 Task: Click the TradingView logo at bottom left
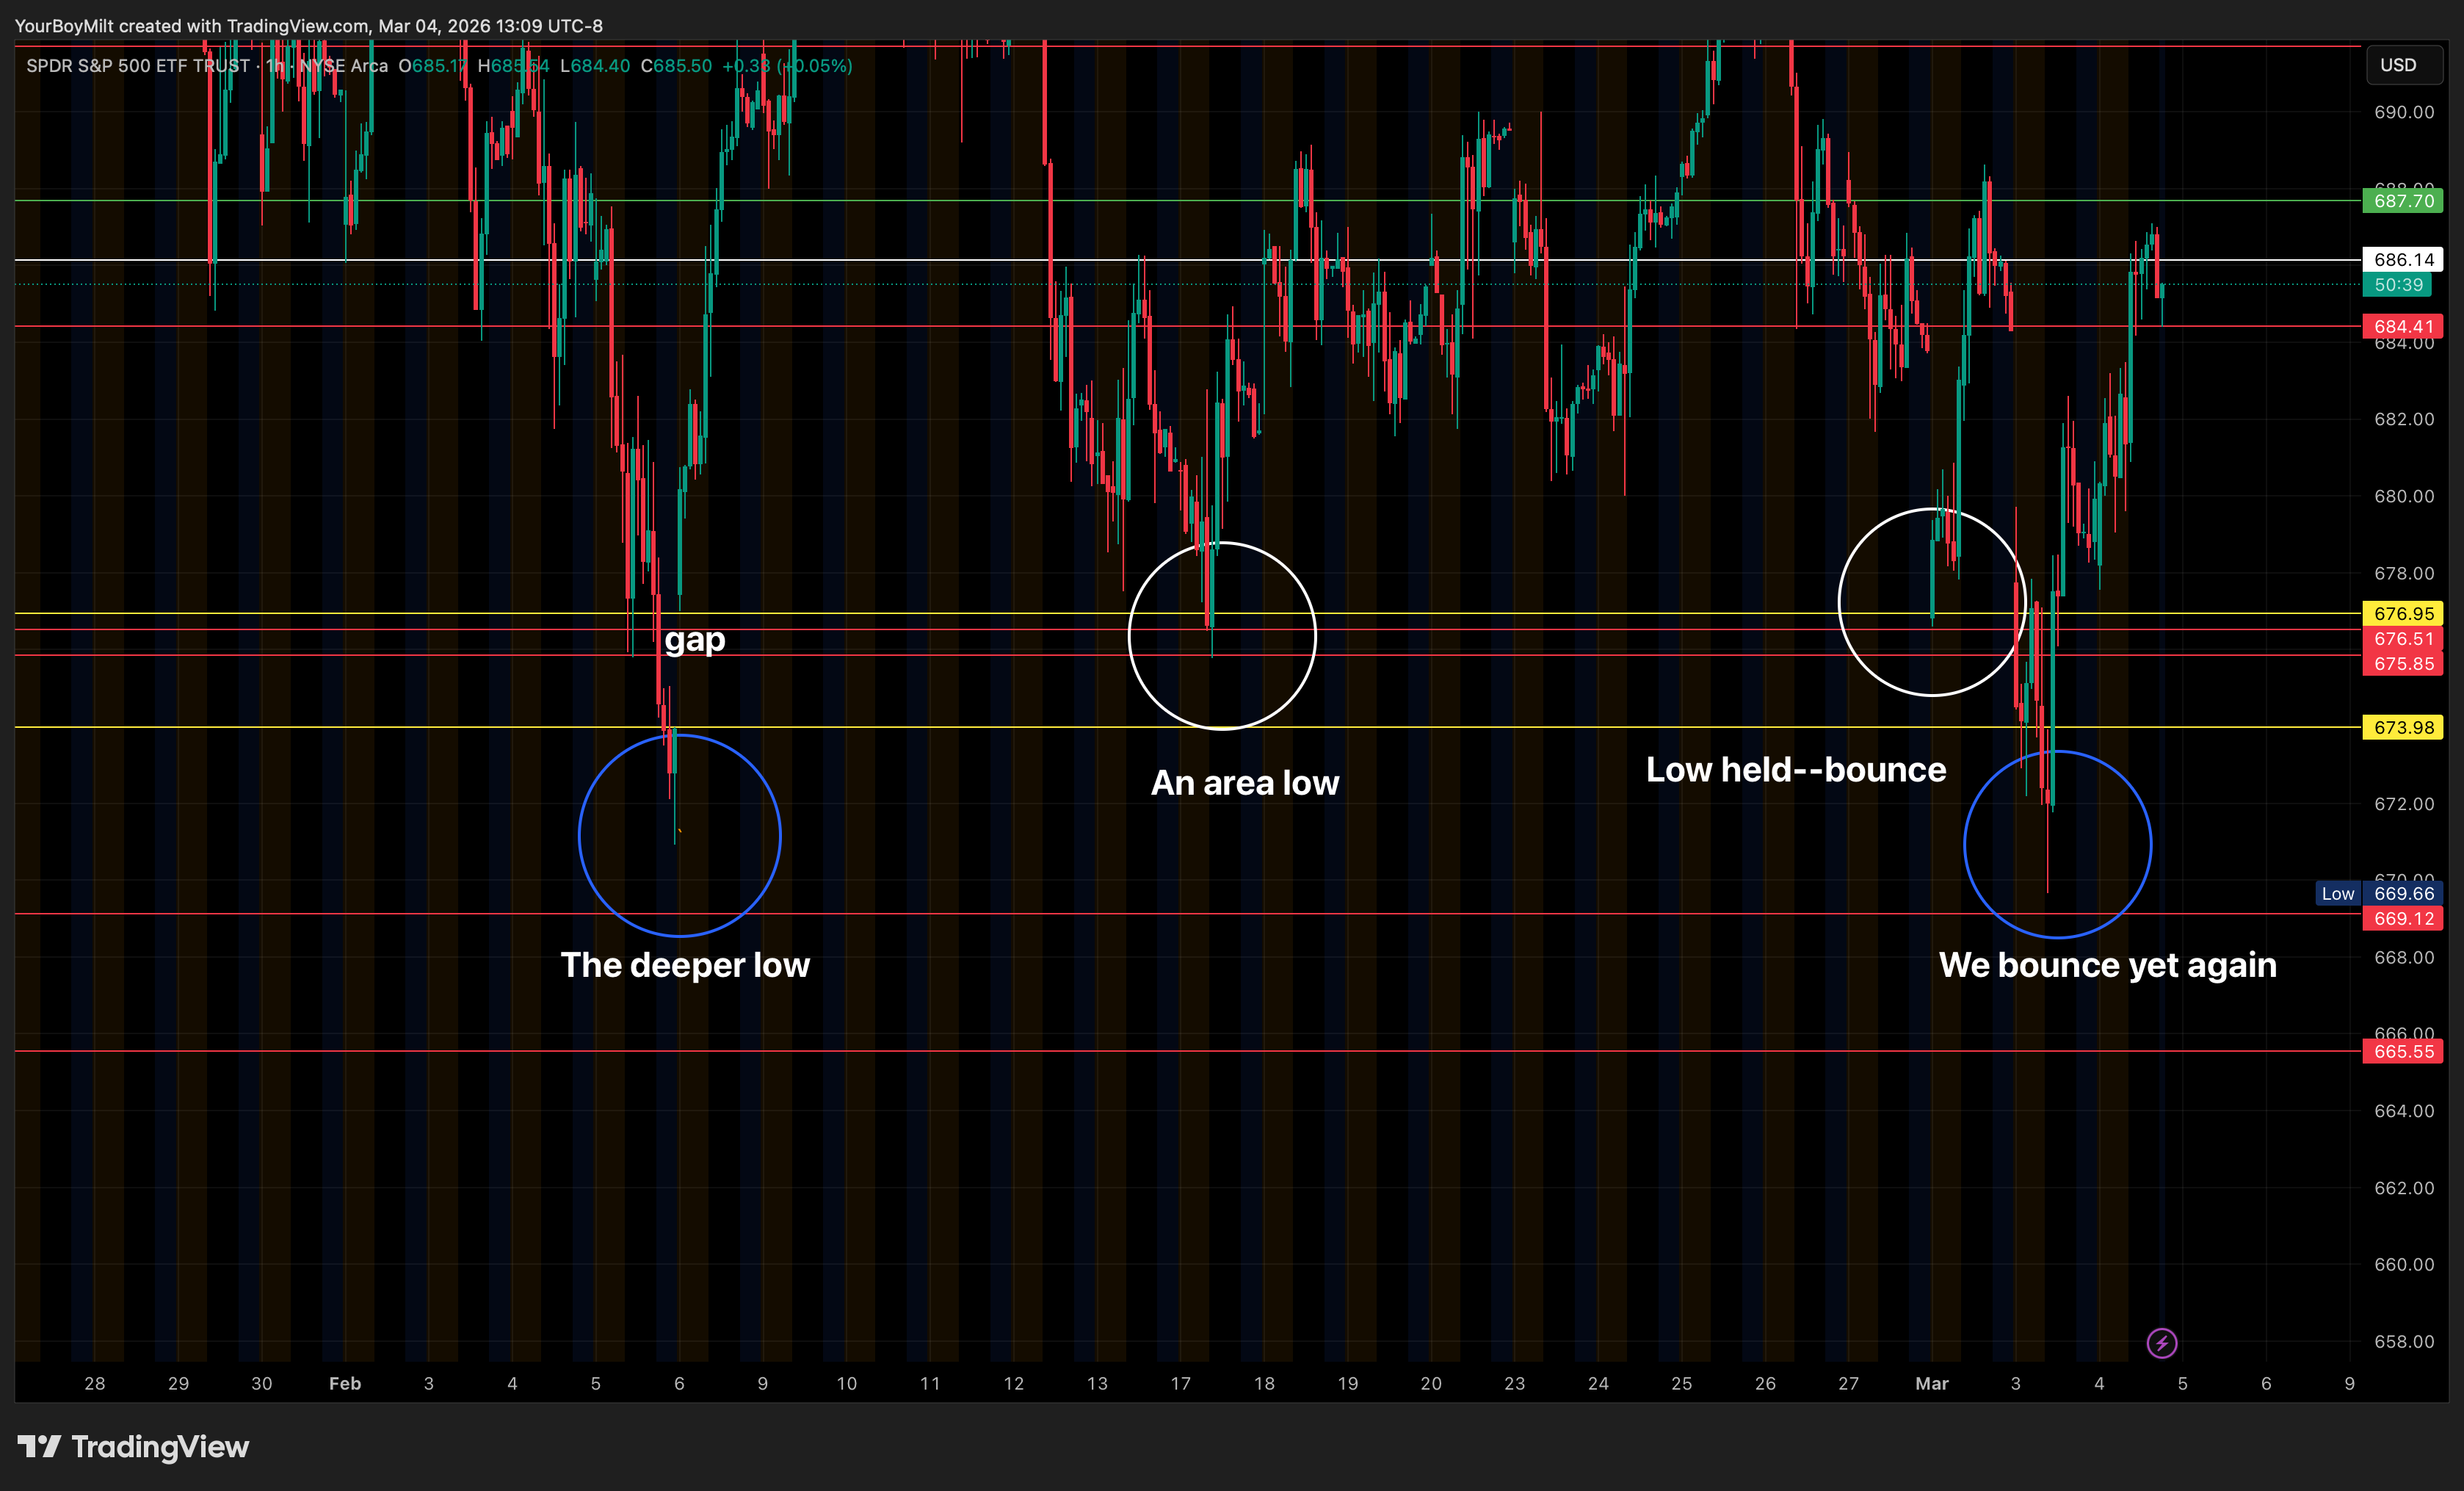click(134, 1446)
